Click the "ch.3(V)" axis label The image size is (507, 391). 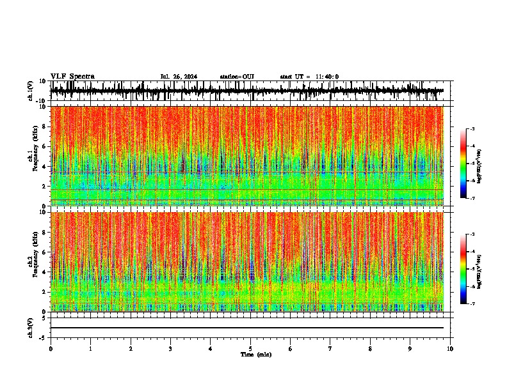[x=31, y=328]
